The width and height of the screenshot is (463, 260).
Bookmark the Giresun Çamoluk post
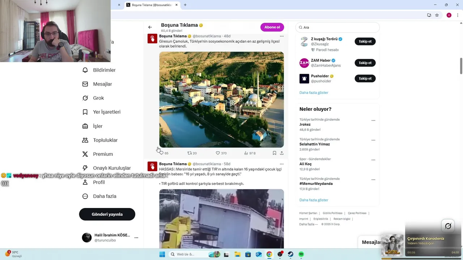[275, 153]
